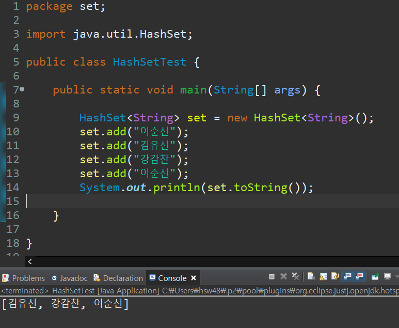
Task: Click the console output line [김유신, 강감찬, 이순신]
Action: (x=66, y=304)
